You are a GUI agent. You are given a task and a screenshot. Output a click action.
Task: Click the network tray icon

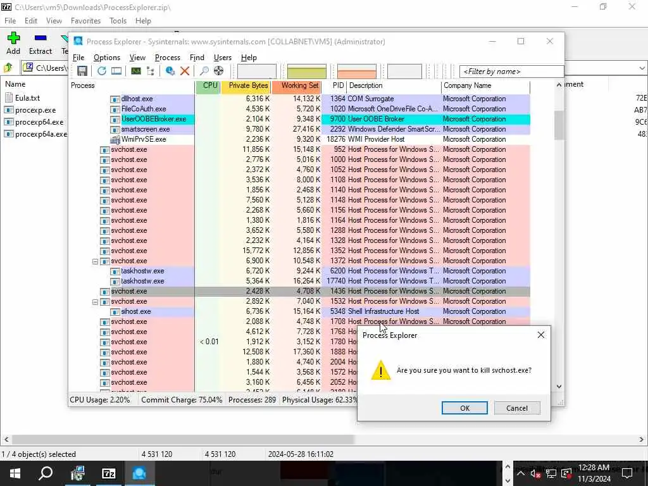(551, 473)
